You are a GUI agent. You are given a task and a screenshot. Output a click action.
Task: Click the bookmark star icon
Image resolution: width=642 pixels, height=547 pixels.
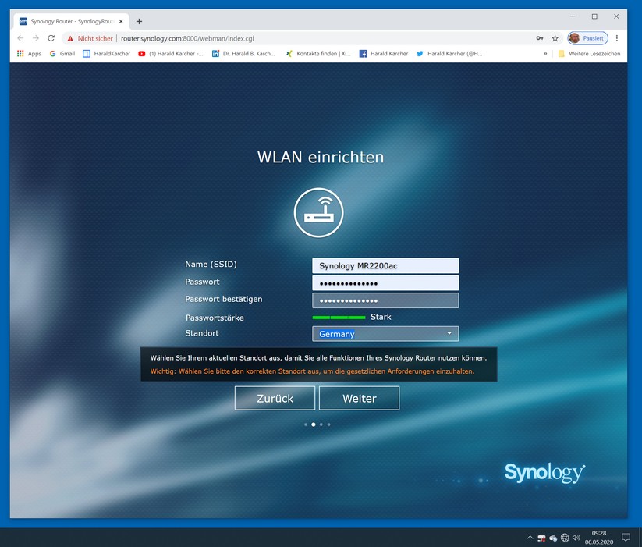555,37
